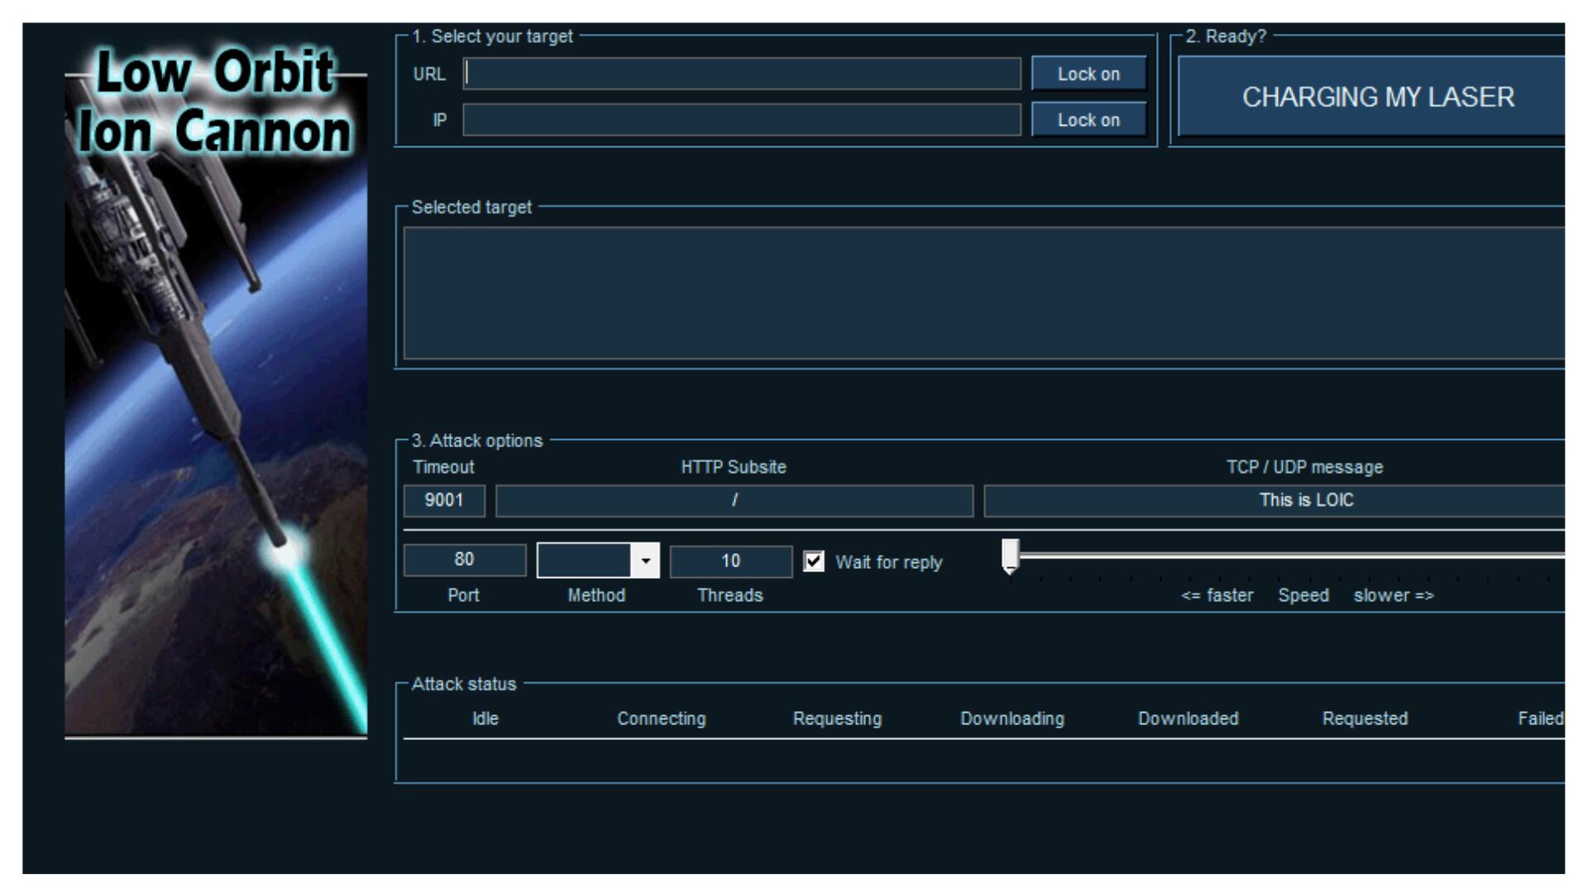Select the Selected target display box
Image resolution: width=1588 pixels, height=893 pixels.
point(983,293)
